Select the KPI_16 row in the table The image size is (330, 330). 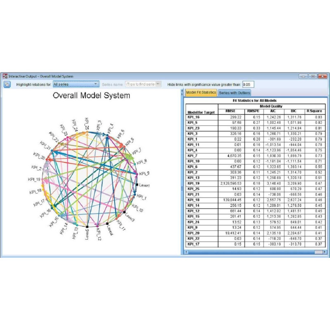tap(202, 117)
